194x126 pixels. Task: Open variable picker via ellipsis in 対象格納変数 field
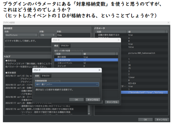[x=97, y=84]
